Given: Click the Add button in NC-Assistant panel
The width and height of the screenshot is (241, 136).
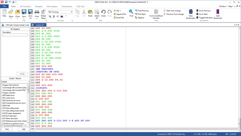Looking at the screenshot, I should (x=23, y=129).
